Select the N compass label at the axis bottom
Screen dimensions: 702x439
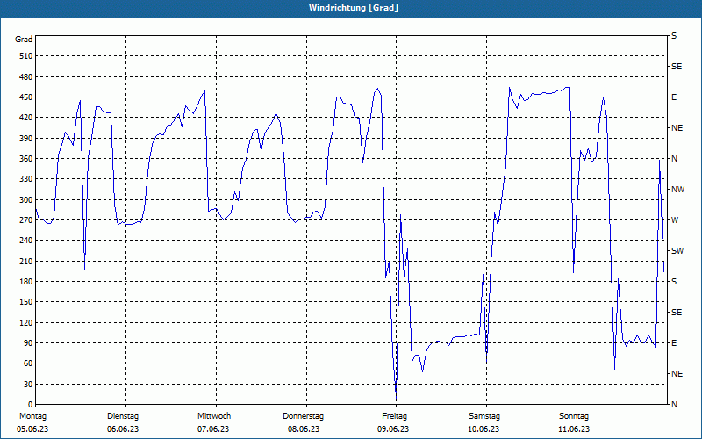tap(674, 405)
